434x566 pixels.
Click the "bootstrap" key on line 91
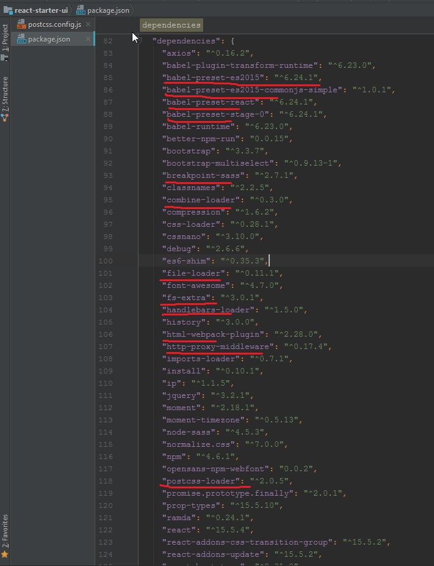pyautogui.click(x=189, y=151)
